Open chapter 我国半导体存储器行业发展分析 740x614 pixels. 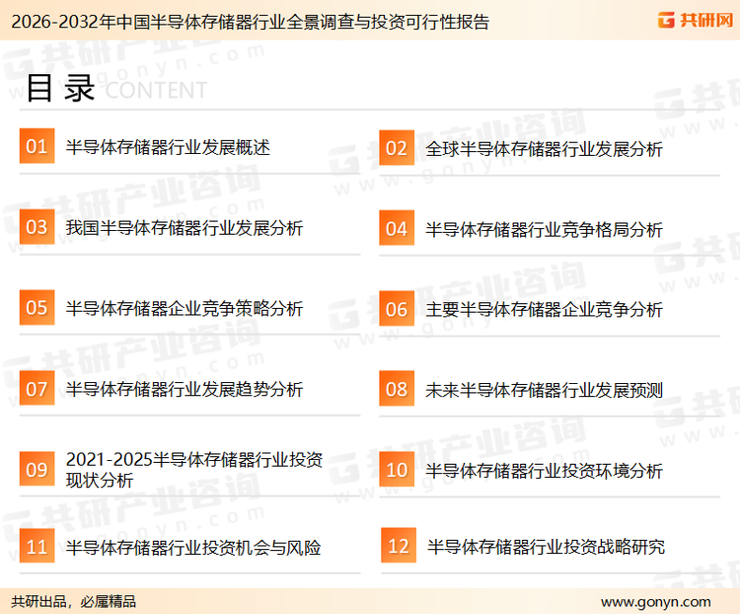(185, 228)
